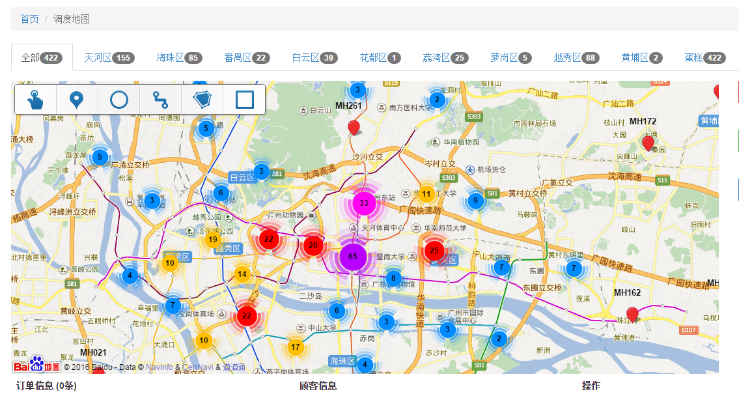Image resolution: width=739 pixels, height=396 pixels.
Task: Open the 越秀区 tab
Action: pos(576,58)
